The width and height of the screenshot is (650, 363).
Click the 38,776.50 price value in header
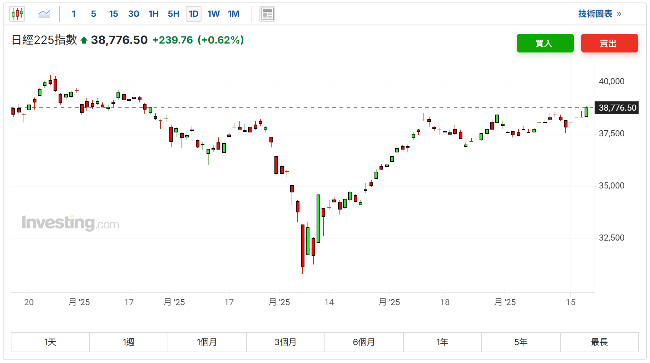[119, 40]
